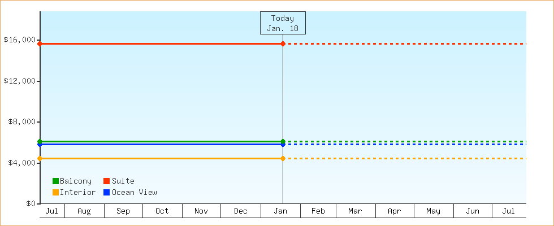
Task: Click the blue Ocean View legend swatch
Action: tap(106, 192)
